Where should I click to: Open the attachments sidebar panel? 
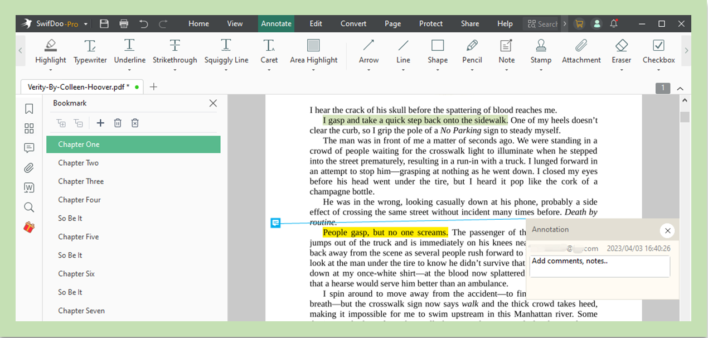pyautogui.click(x=29, y=168)
